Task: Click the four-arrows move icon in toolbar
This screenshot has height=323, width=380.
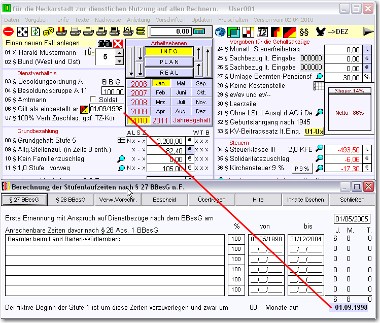Action: click(22, 31)
